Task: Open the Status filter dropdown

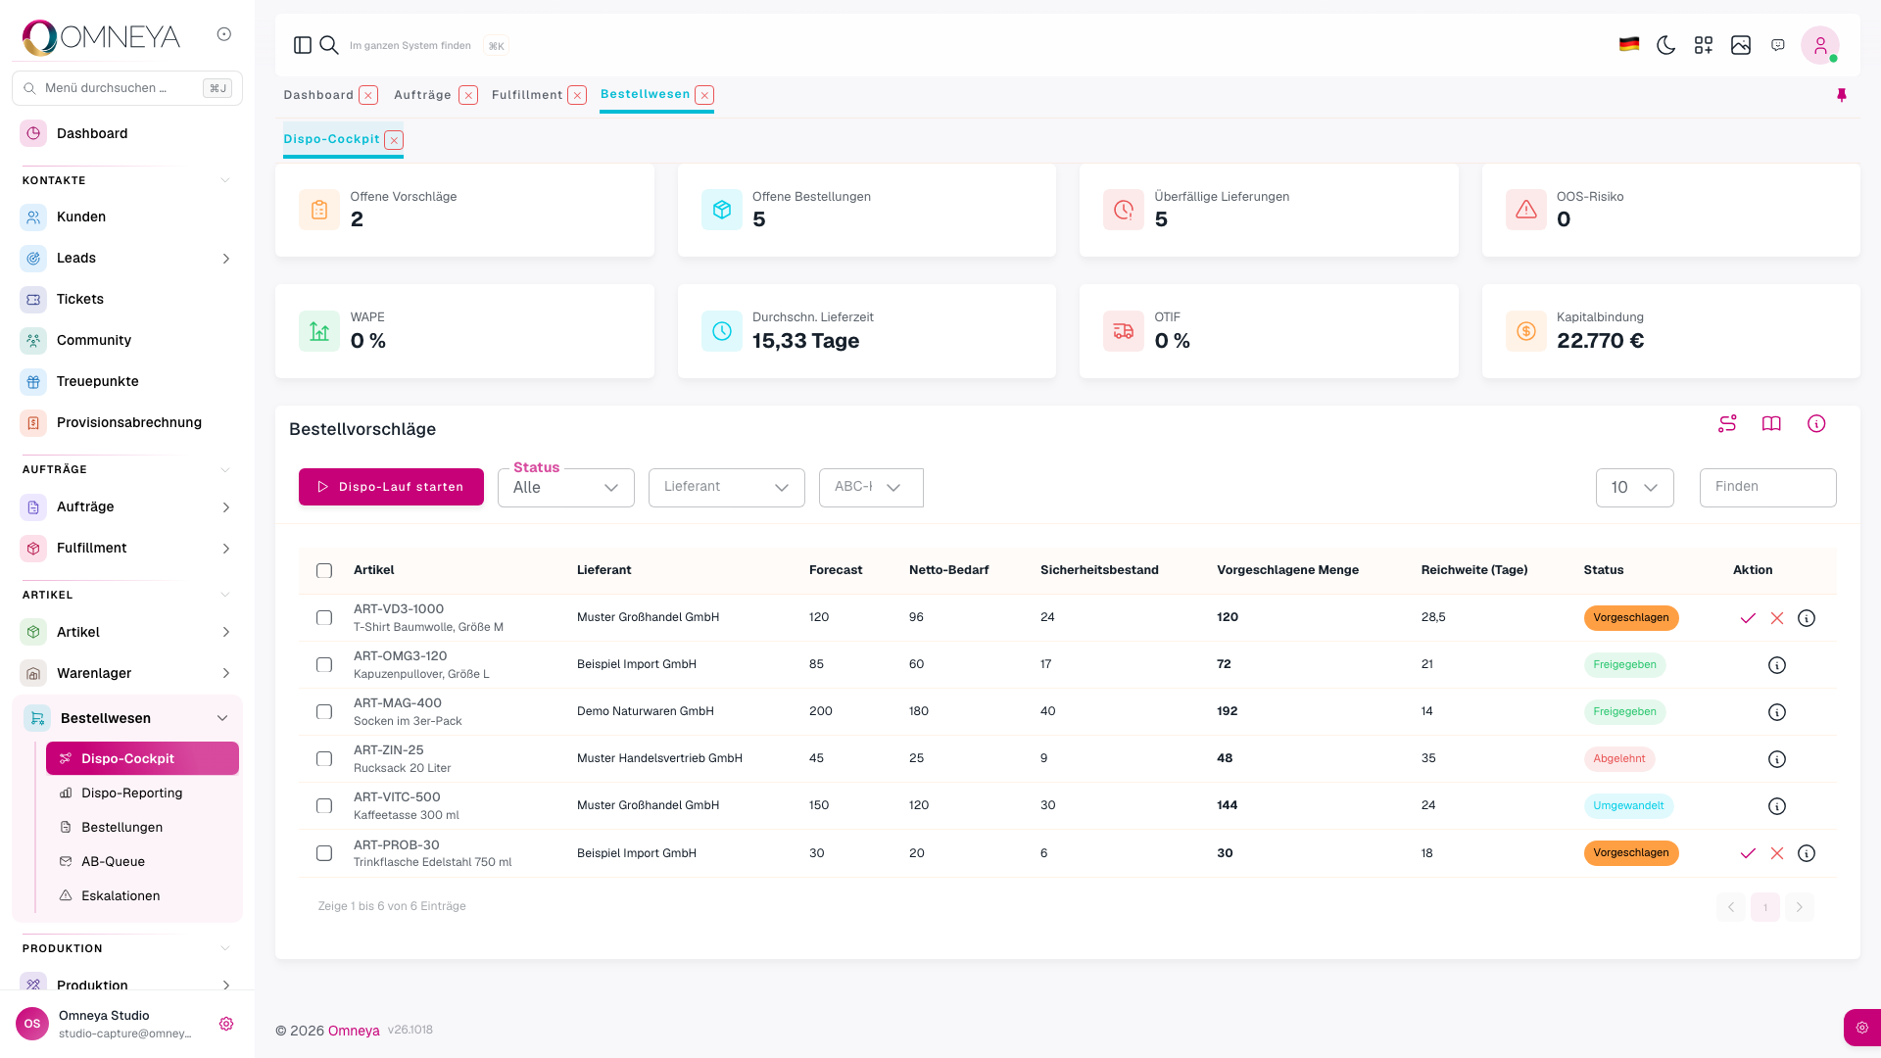Action: [x=566, y=488]
